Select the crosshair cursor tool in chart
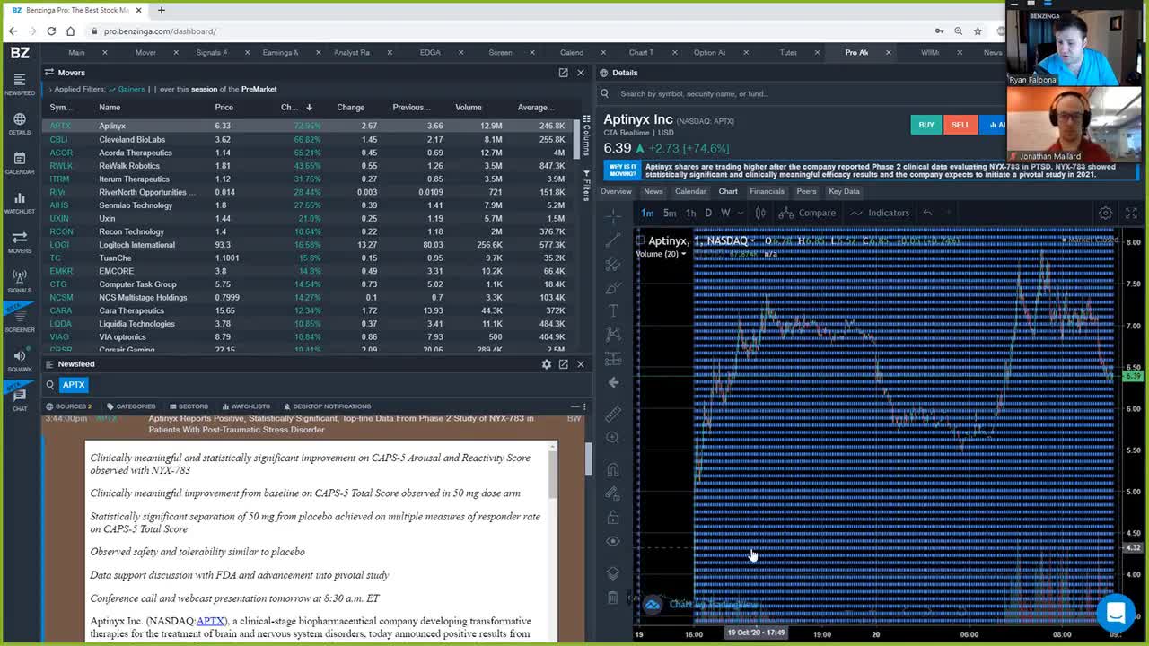 [613, 216]
